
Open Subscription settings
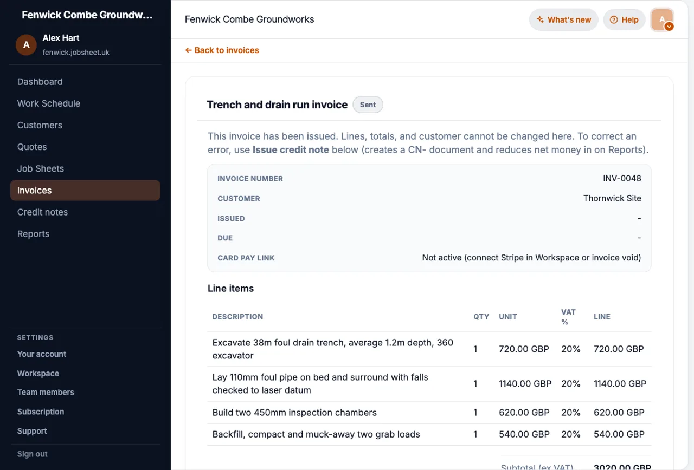[41, 412]
